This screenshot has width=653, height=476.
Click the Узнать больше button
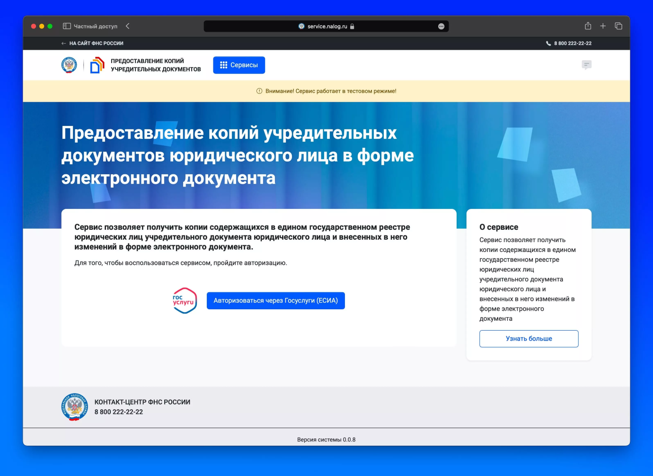[x=529, y=339]
